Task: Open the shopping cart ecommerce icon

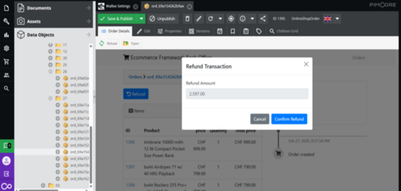Action: [7, 62]
